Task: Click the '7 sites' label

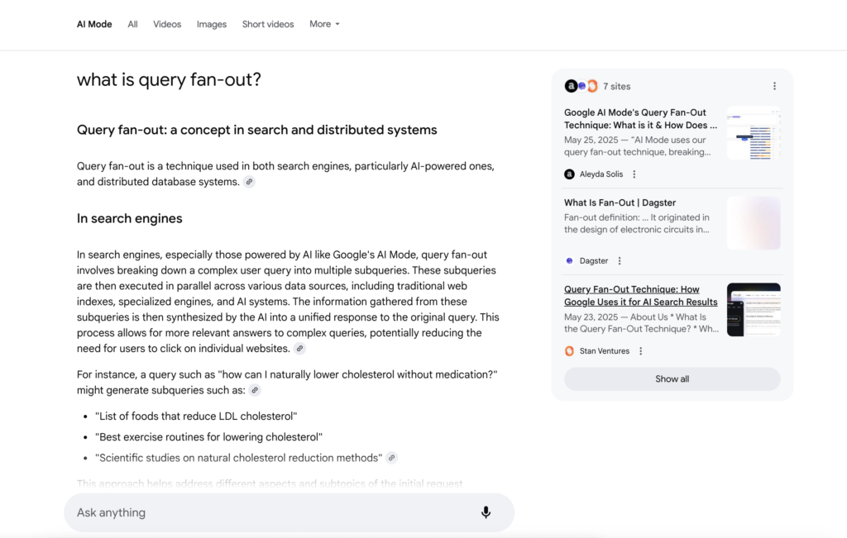Action: tap(616, 86)
